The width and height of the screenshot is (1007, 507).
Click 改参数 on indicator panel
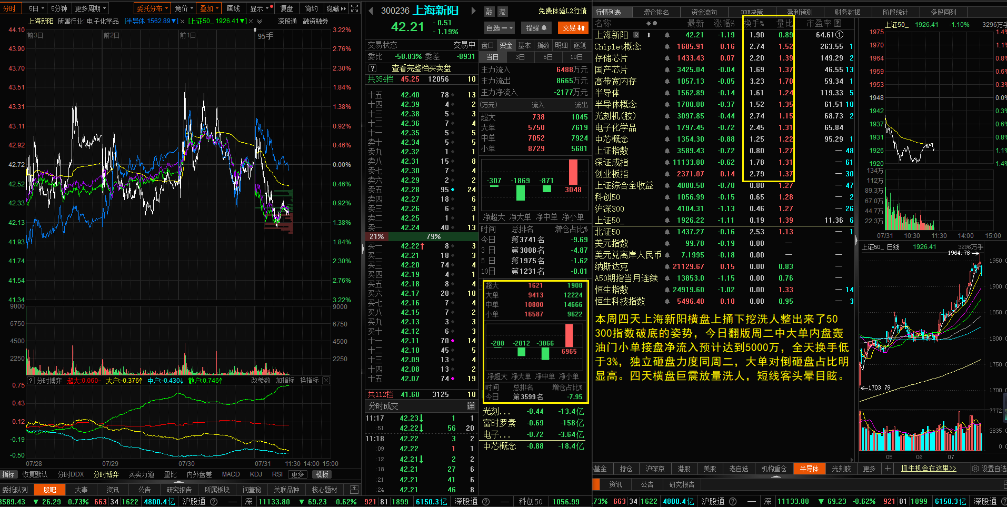[261, 380]
